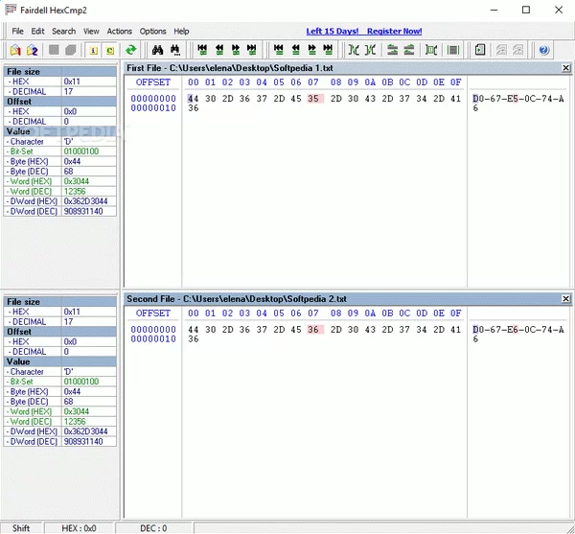575x534 pixels.
Task: Open the Search menu
Action: [64, 32]
